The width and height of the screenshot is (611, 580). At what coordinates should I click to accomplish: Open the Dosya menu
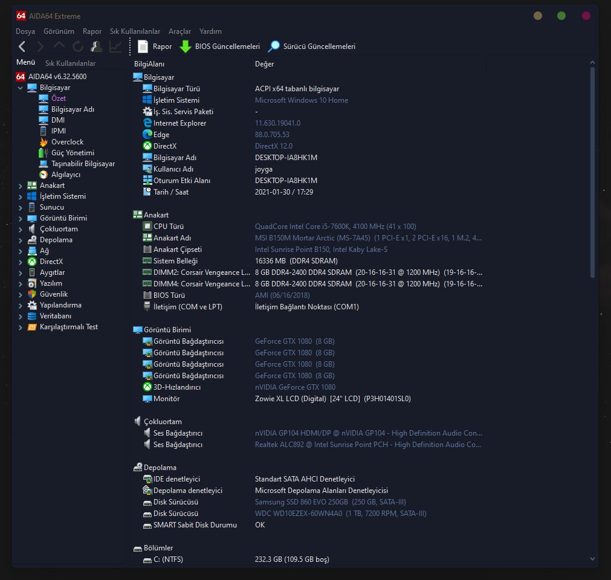pyautogui.click(x=25, y=31)
